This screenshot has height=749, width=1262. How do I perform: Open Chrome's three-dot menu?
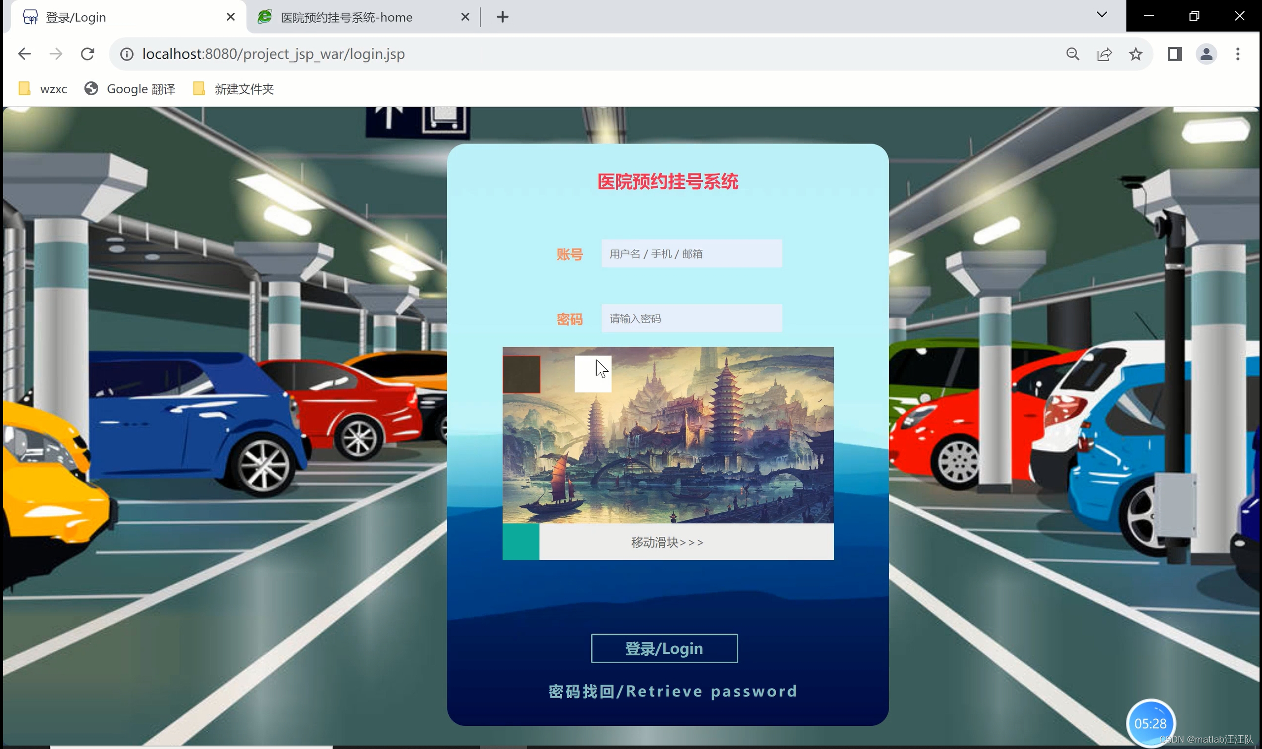[1237, 54]
